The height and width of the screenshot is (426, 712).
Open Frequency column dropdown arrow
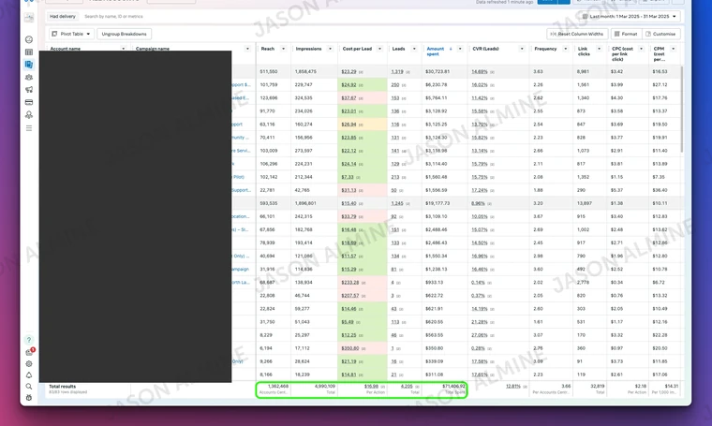565,49
